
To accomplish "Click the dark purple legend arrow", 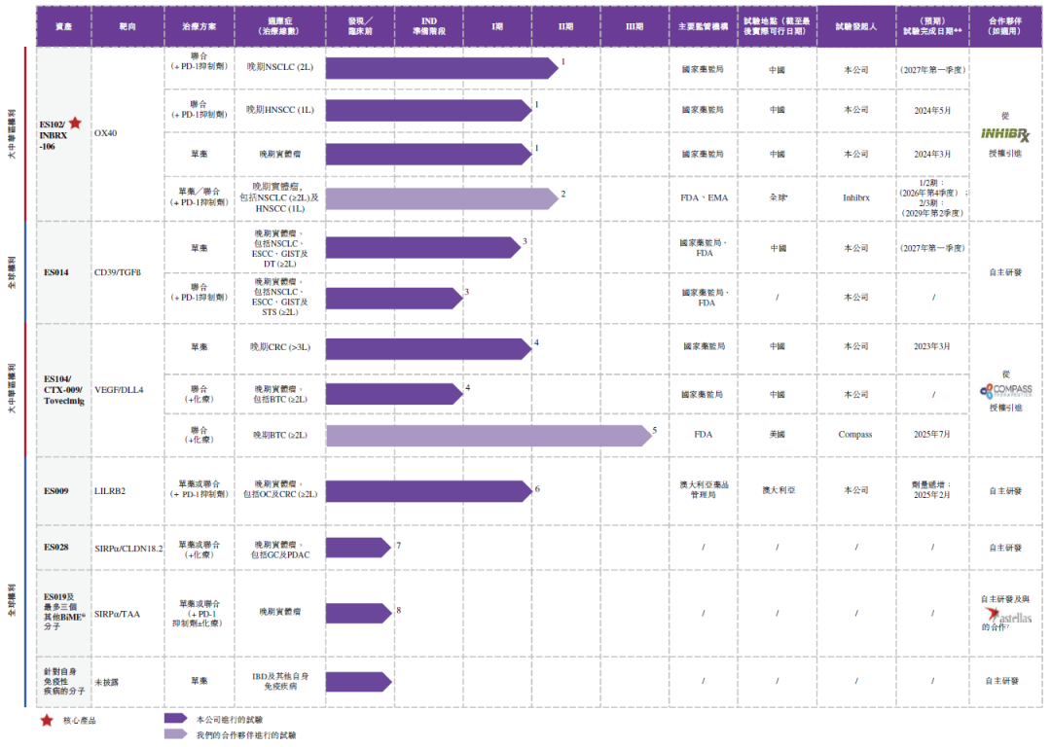I will click(175, 719).
